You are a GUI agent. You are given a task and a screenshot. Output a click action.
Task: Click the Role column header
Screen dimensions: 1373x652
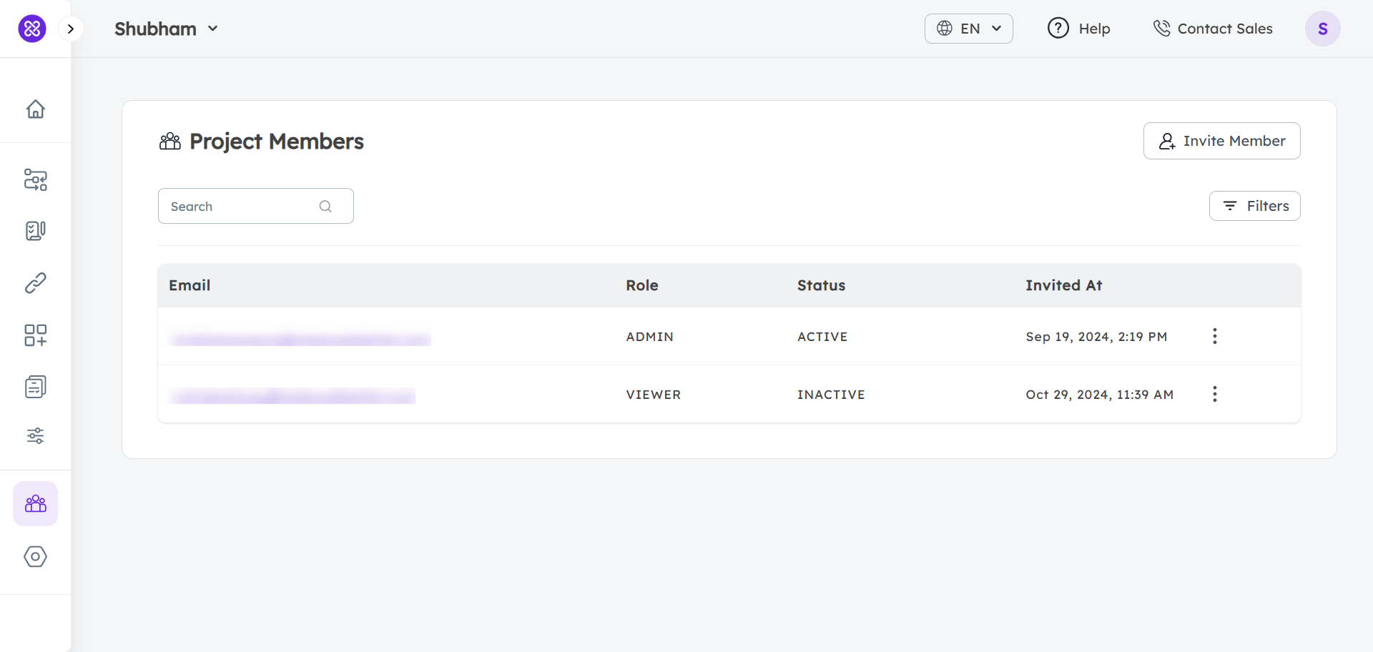click(641, 285)
